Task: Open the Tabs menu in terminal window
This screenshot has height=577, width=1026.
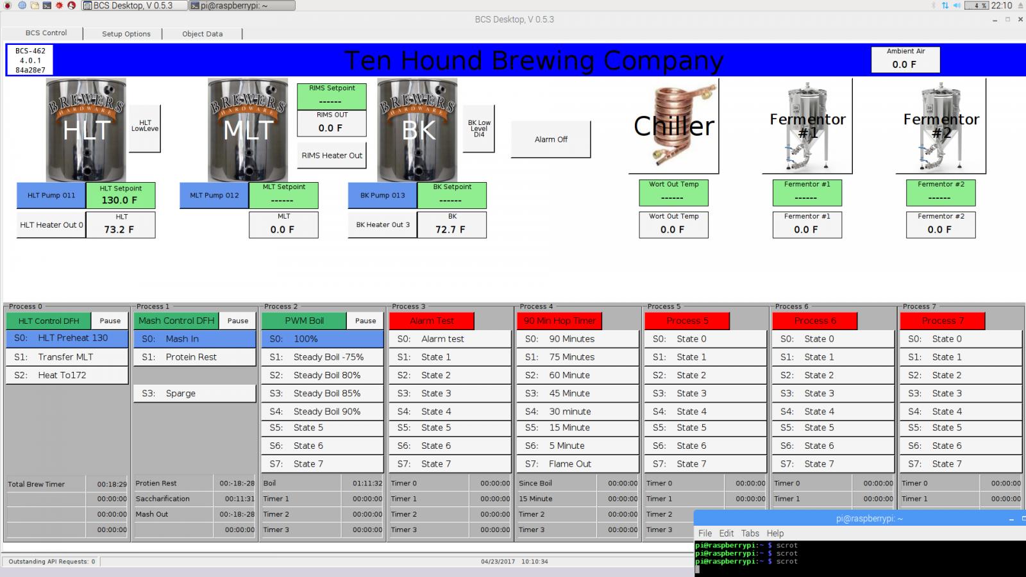Action: coord(750,533)
